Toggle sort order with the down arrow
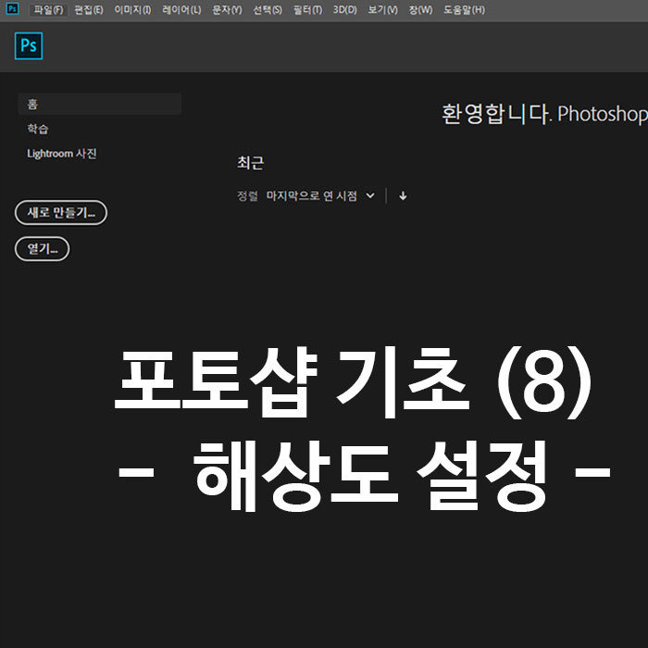 (x=403, y=196)
